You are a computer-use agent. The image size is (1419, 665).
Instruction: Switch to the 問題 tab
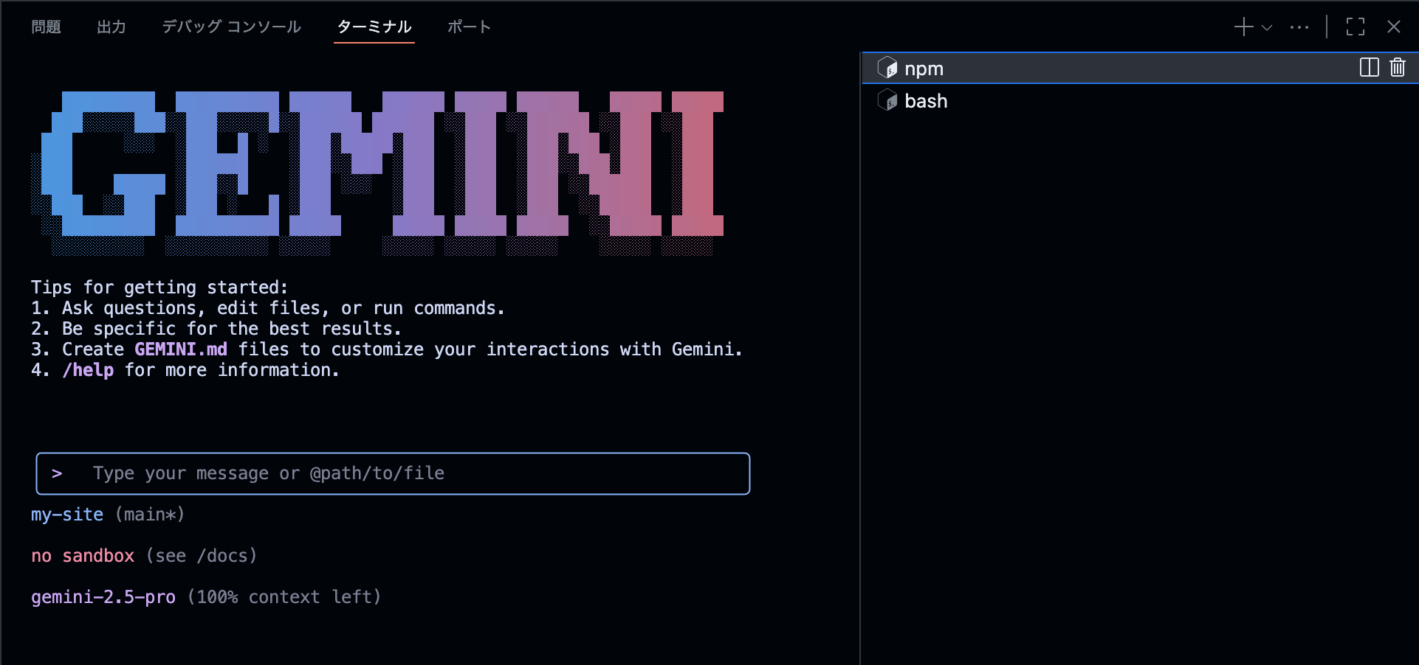[44, 27]
